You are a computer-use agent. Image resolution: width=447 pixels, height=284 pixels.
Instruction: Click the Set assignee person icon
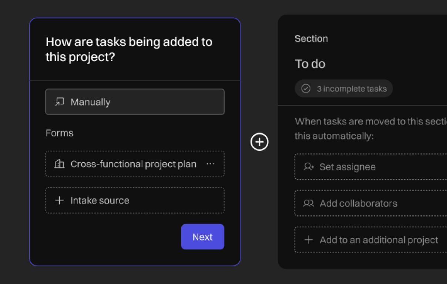[x=309, y=167]
